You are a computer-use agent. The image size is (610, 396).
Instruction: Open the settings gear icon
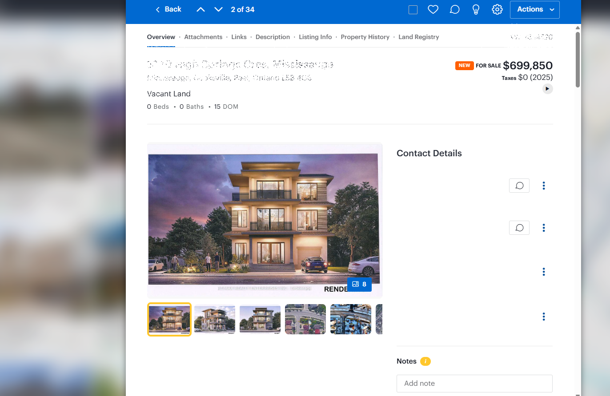(x=497, y=10)
